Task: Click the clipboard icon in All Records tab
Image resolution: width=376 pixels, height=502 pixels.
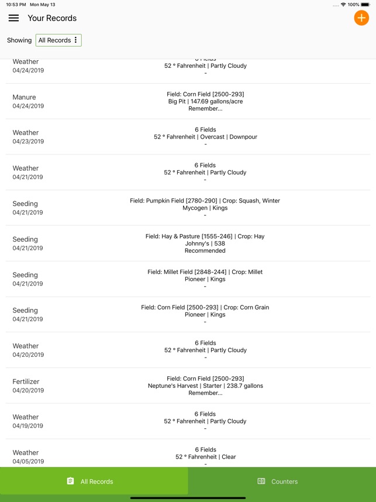Action: coord(70,482)
